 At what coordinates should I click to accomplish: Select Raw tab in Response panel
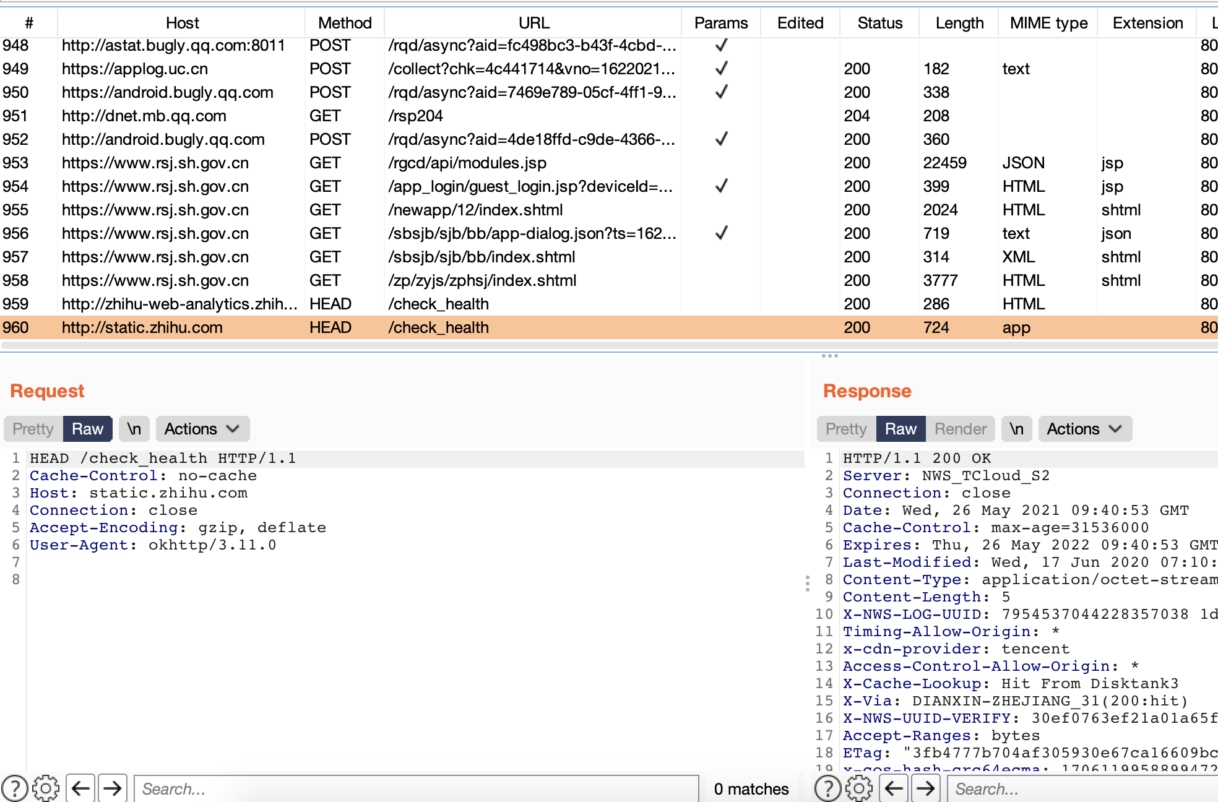coord(901,429)
